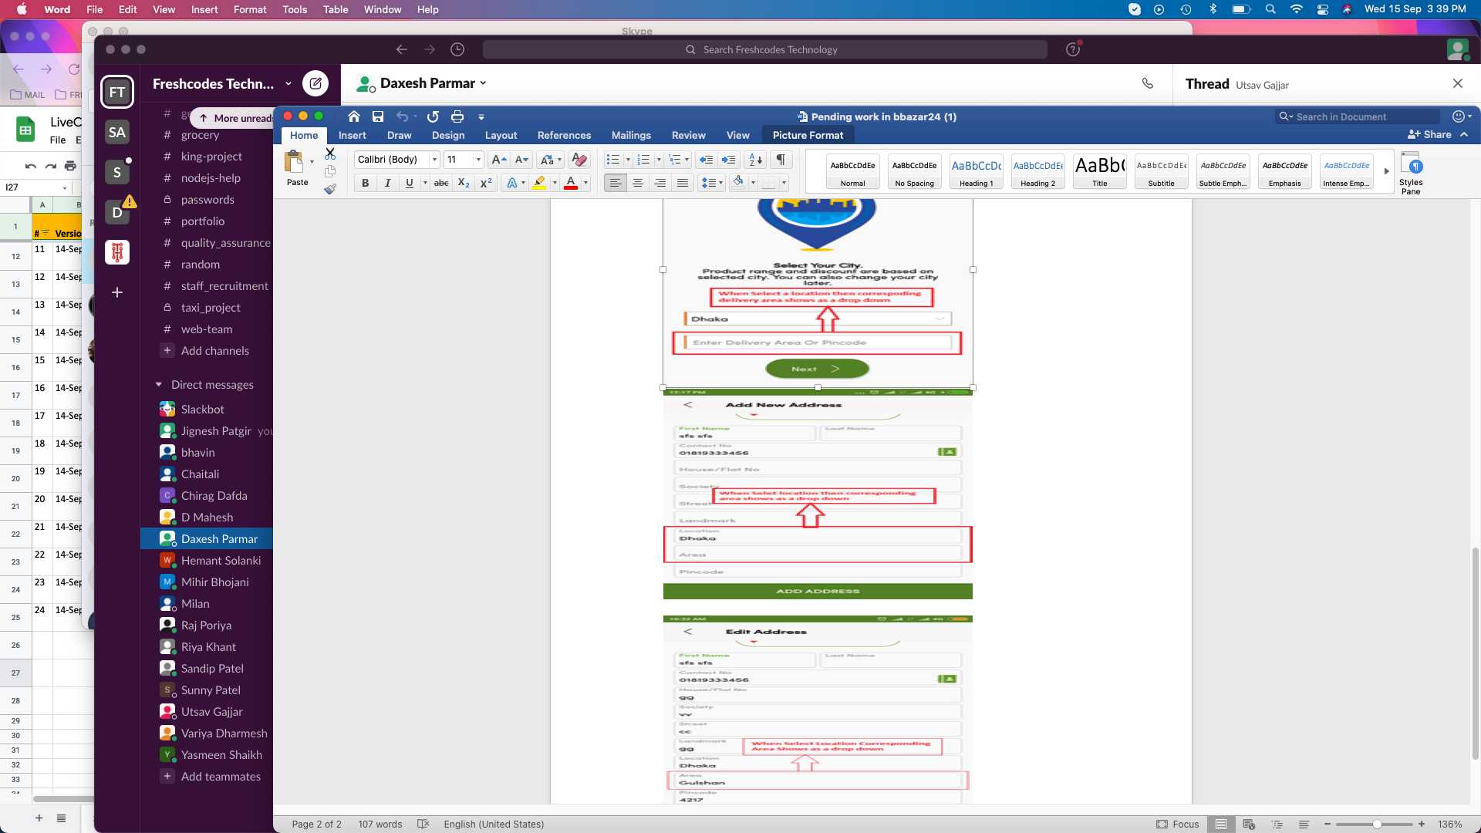Image resolution: width=1481 pixels, height=833 pixels.
Task: Click the Slack compose new message icon
Action: pyautogui.click(x=315, y=83)
